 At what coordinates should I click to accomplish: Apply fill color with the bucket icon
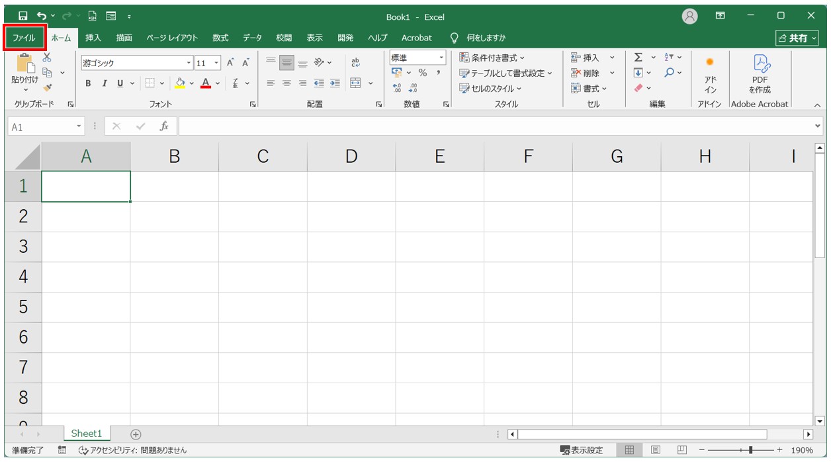coord(180,83)
